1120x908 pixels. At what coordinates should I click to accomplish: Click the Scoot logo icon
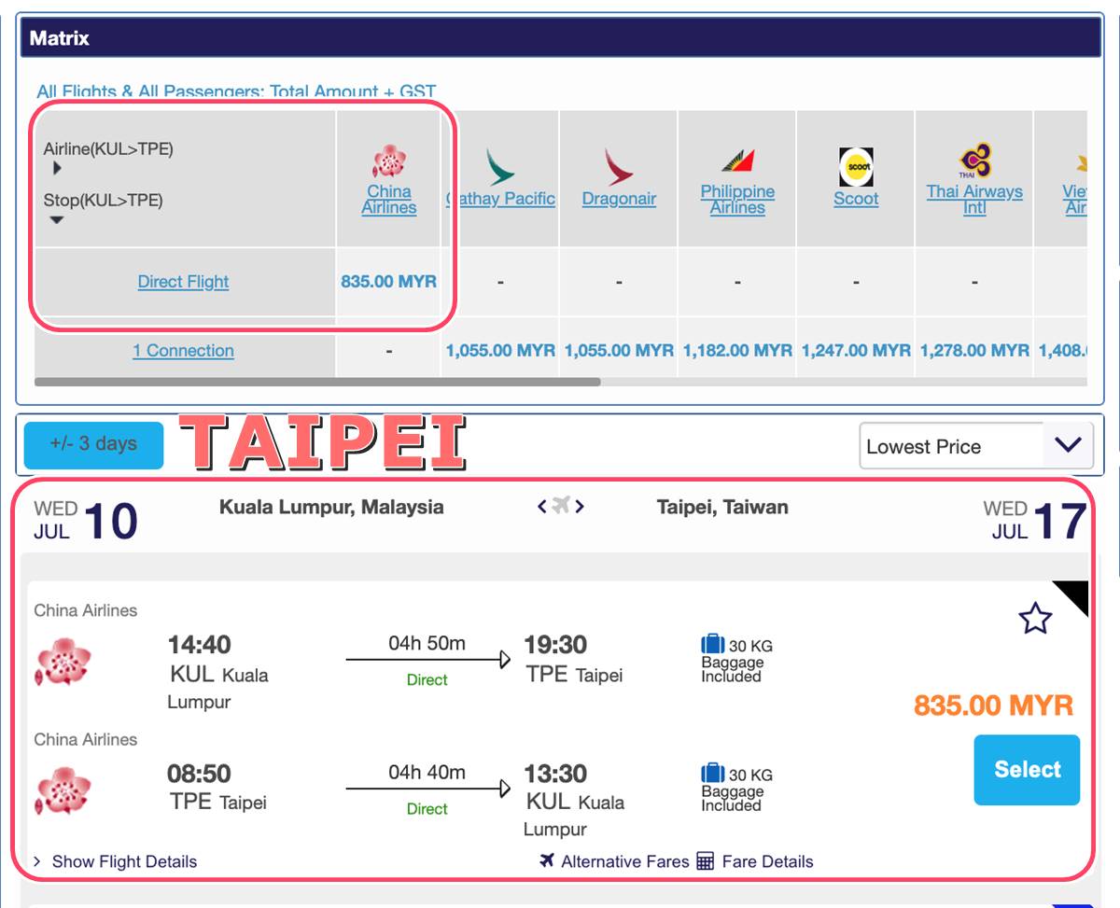(x=856, y=166)
